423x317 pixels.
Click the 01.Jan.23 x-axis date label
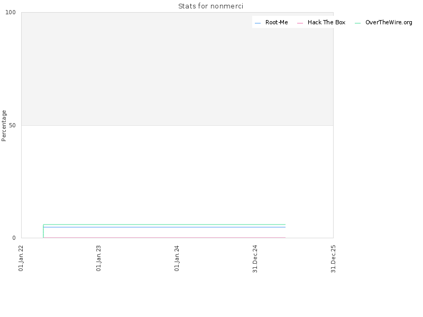tap(98, 258)
